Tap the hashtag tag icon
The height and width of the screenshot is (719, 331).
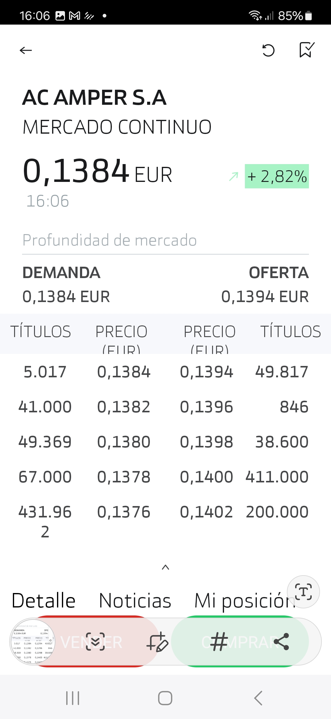pyautogui.click(x=219, y=642)
